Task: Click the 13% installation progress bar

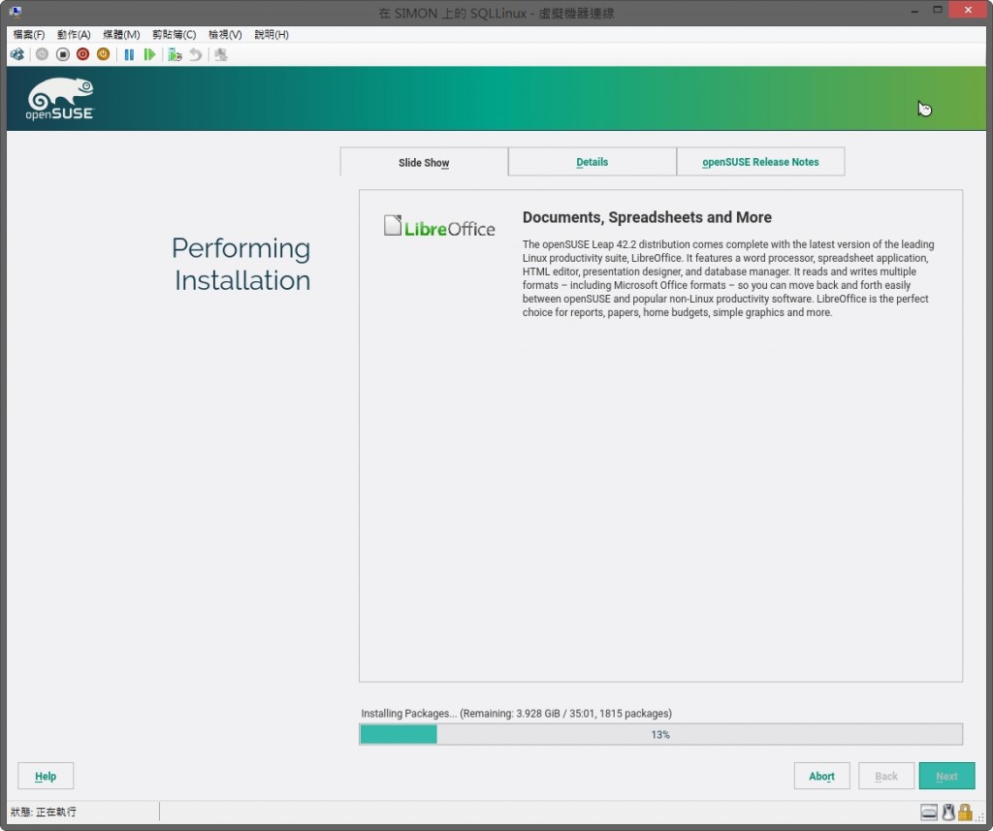Action: 660,735
